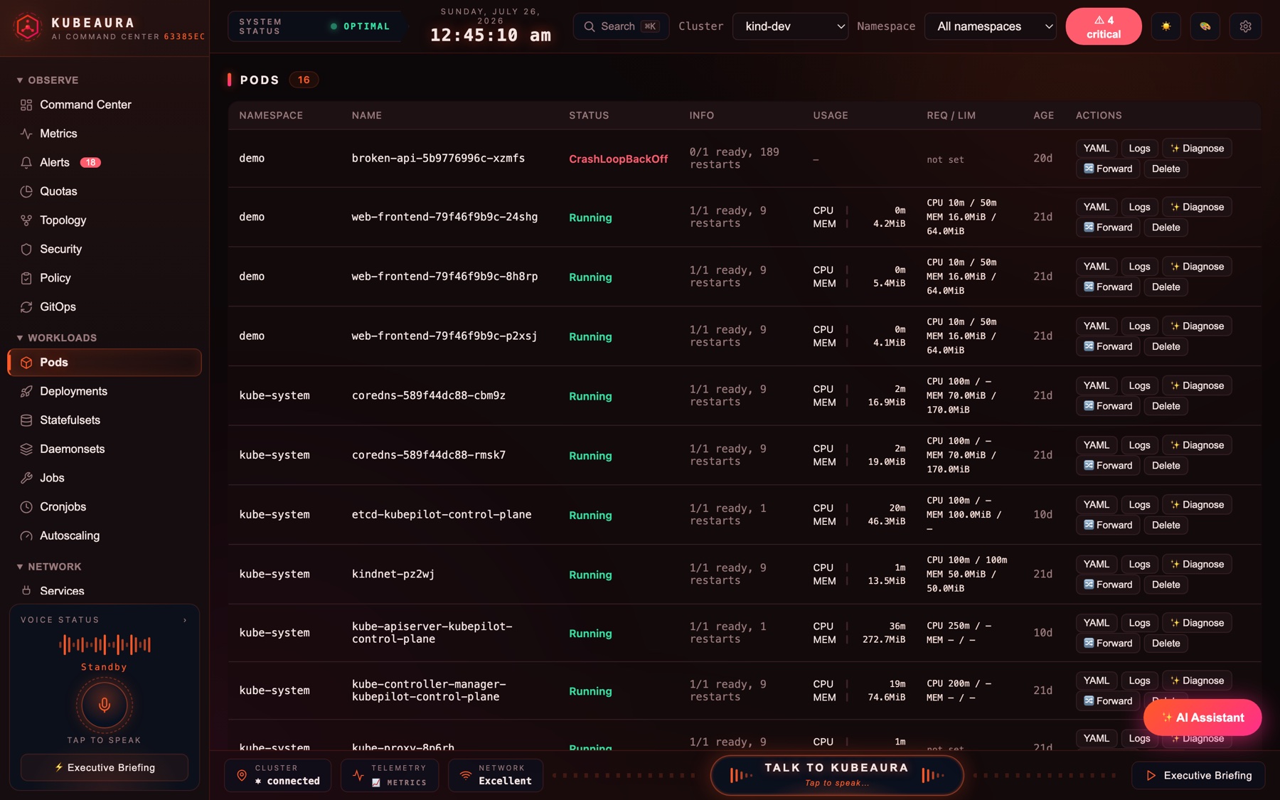Click the pods count badge 16

pos(304,80)
